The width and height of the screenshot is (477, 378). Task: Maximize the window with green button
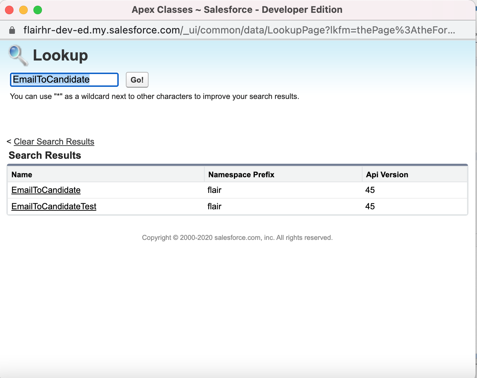(38, 10)
